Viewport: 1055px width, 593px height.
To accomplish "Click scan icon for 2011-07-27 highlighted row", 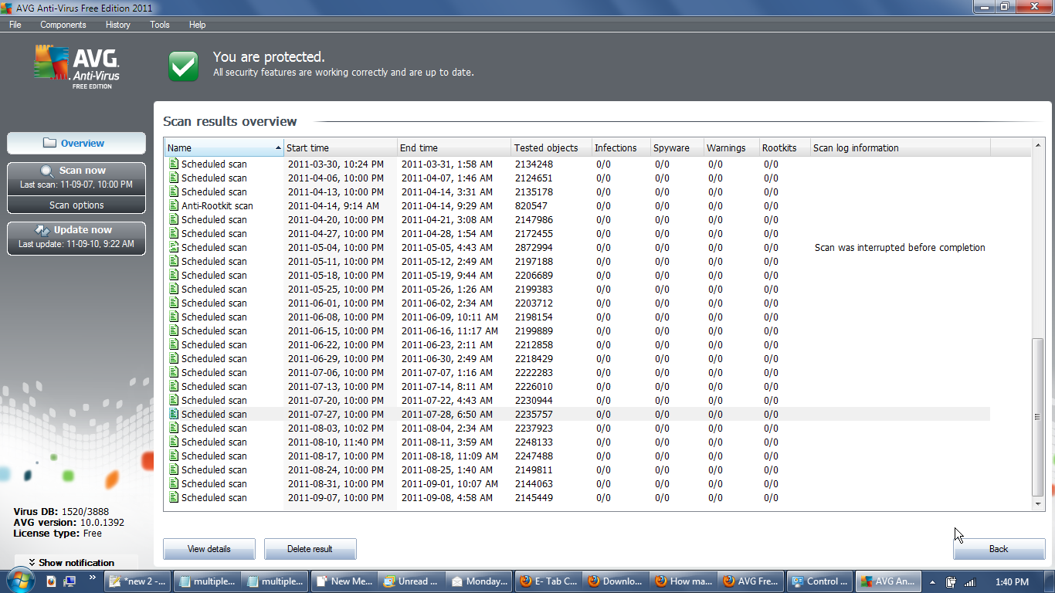I will 174,414.
